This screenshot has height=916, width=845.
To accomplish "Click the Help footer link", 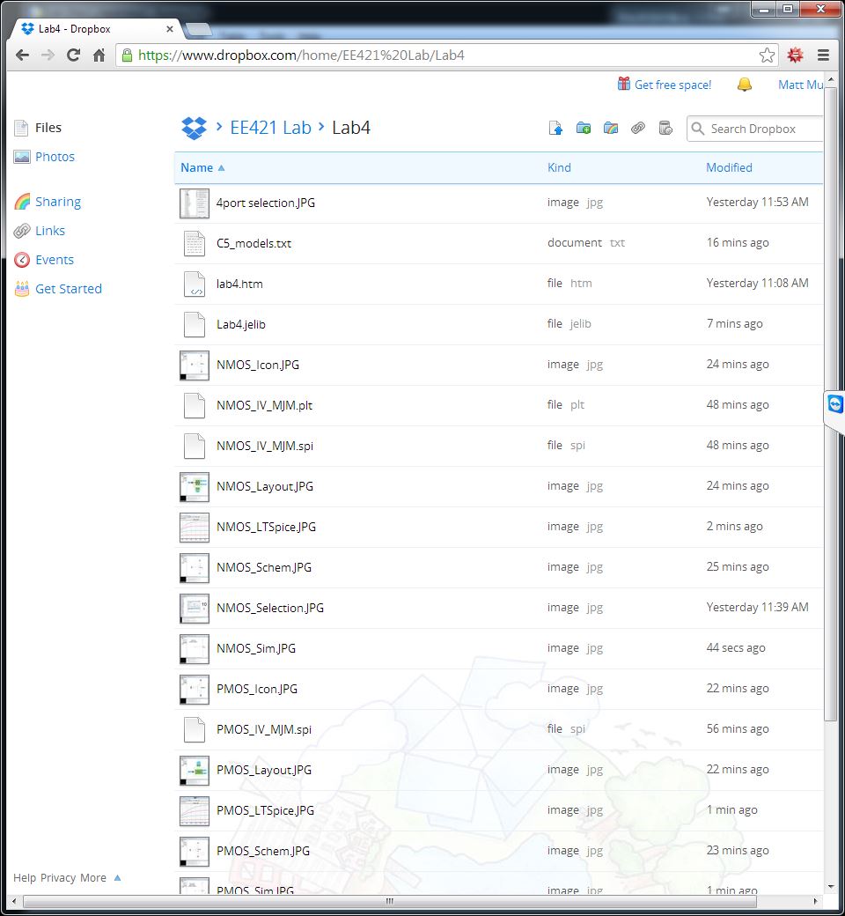I will [25, 877].
